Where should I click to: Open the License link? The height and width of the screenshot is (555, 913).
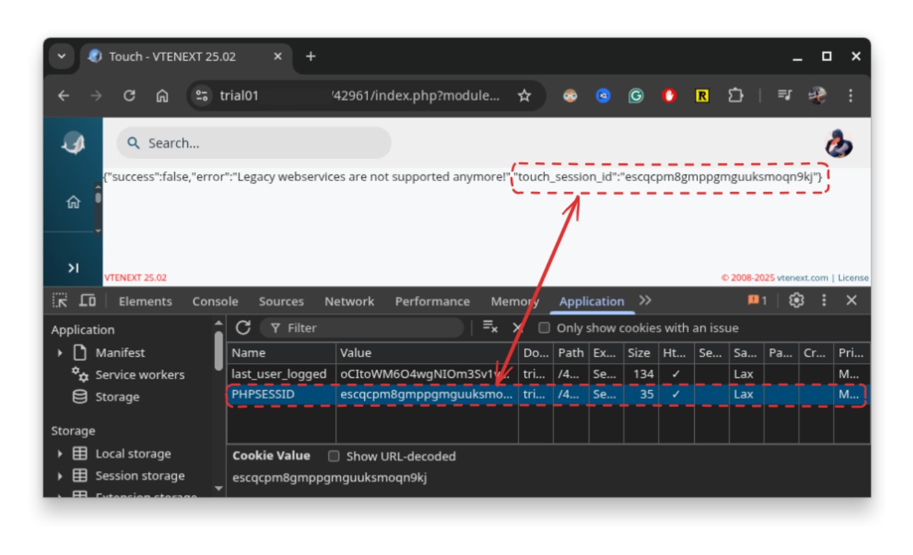pyautogui.click(x=853, y=278)
